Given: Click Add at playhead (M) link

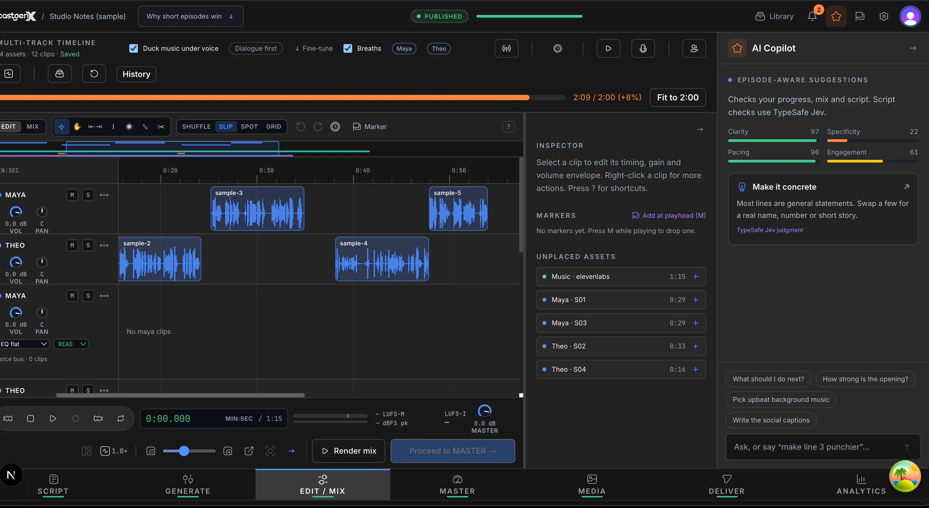Looking at the screenshot, I should click(x=669, y=216).
